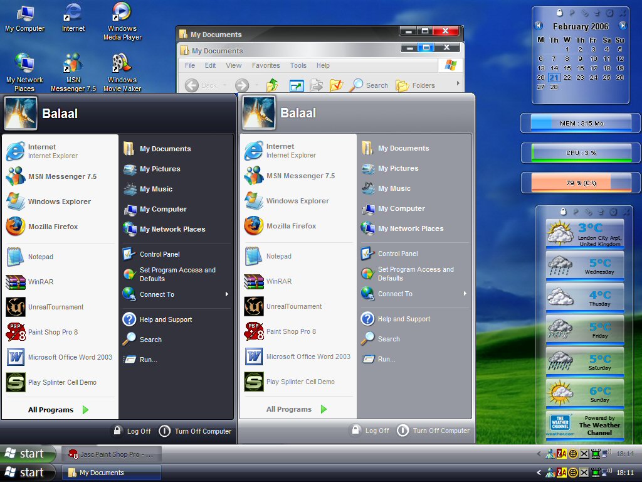Click the Up folder icon in Explorer toolbar

[272, 85]
